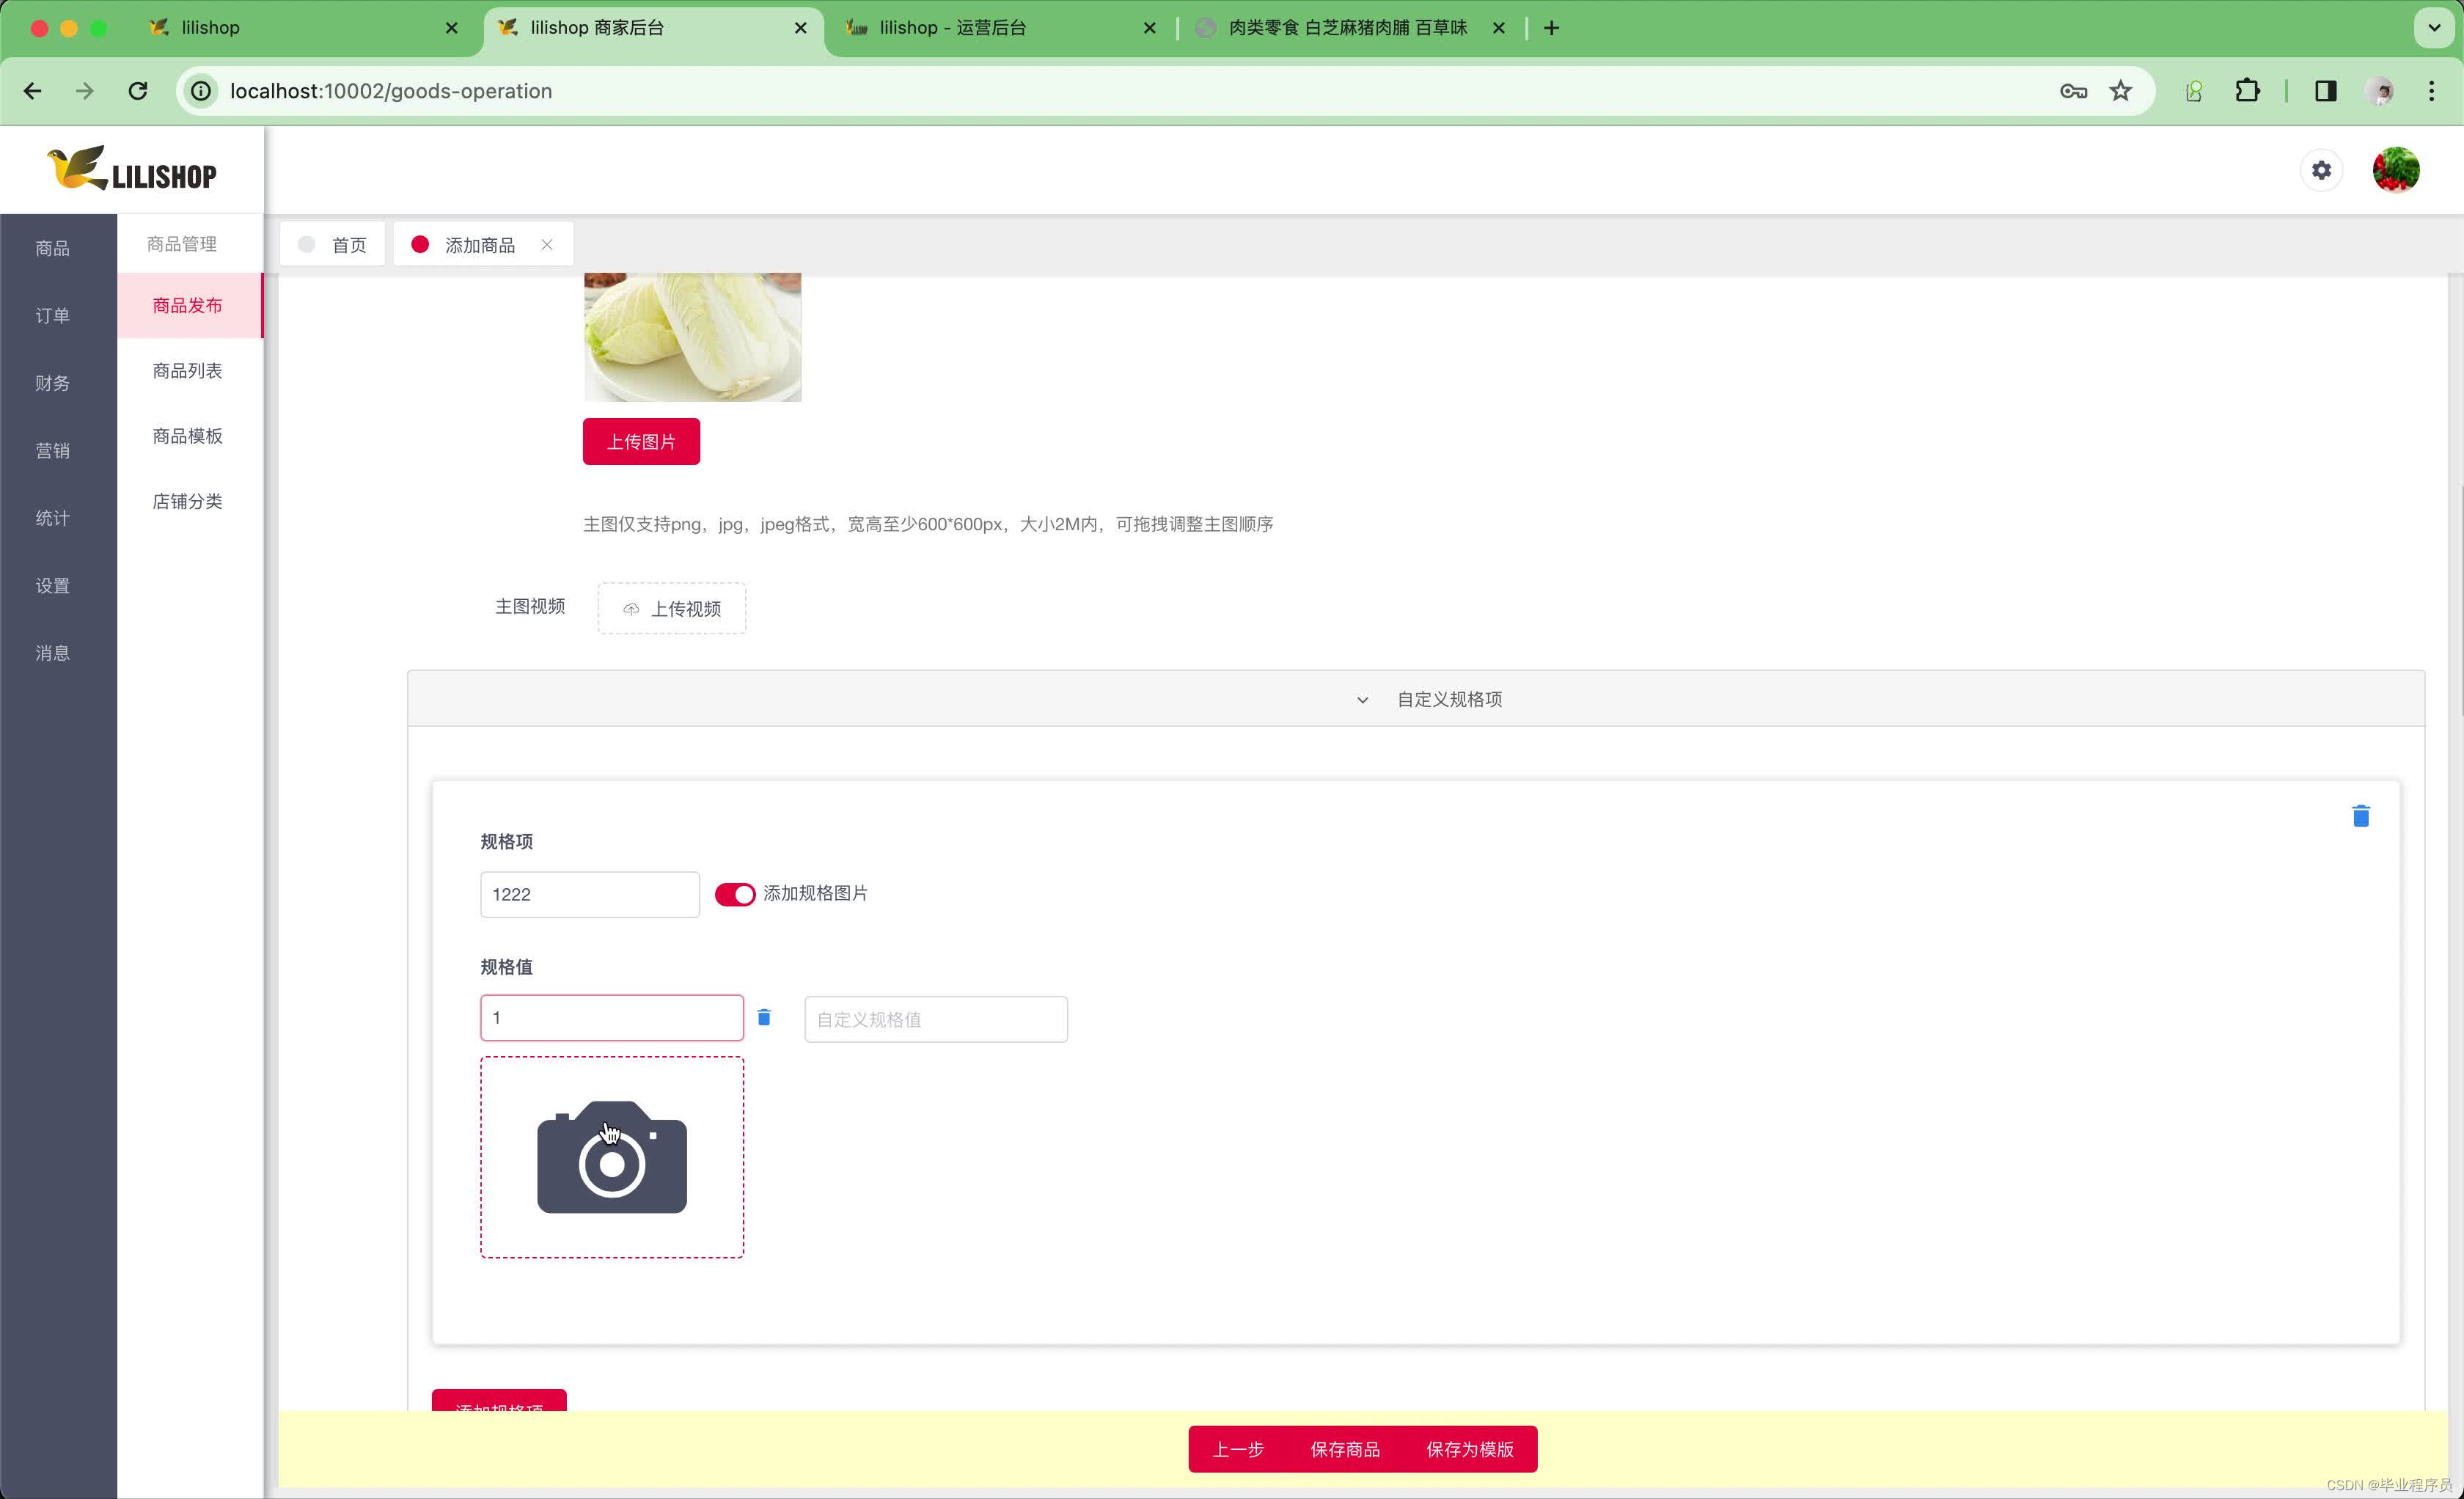Click the cabbage product image thumbnail
Viewport: 2464px width, 1499px height.
692,337
